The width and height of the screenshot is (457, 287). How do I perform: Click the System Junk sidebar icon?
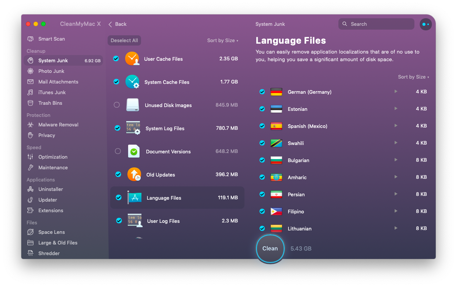coord(30,61)
